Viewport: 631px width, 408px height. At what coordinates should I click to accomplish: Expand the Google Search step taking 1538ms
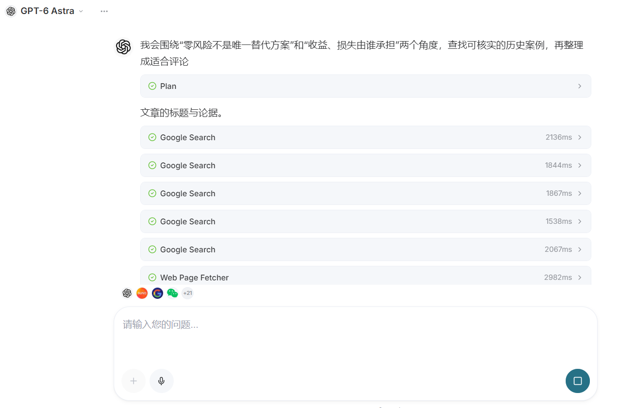[x=365, y=221]
